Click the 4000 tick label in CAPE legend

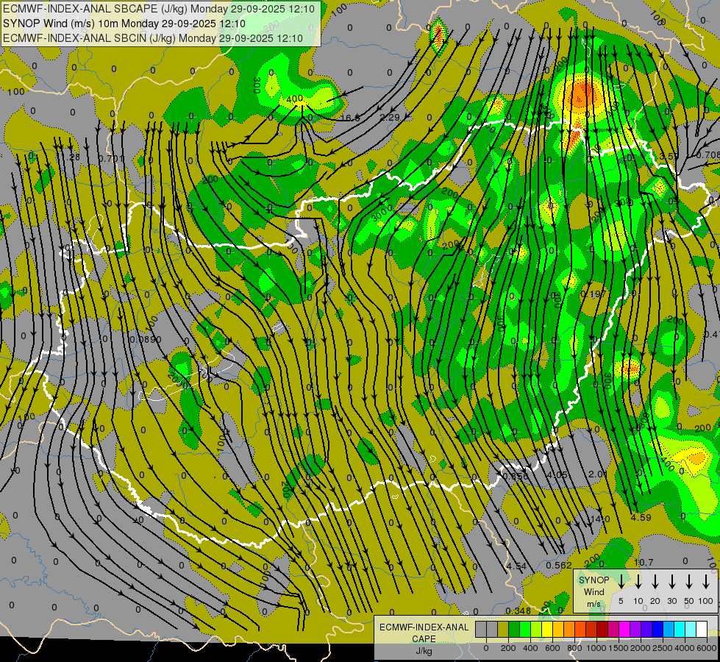tap(685, 648)
